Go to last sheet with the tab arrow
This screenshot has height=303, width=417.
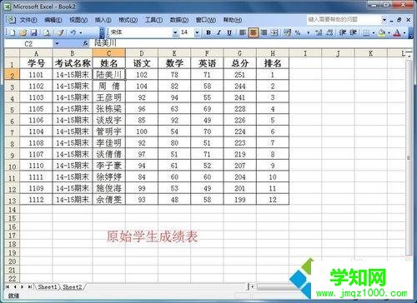click(29, 286)
